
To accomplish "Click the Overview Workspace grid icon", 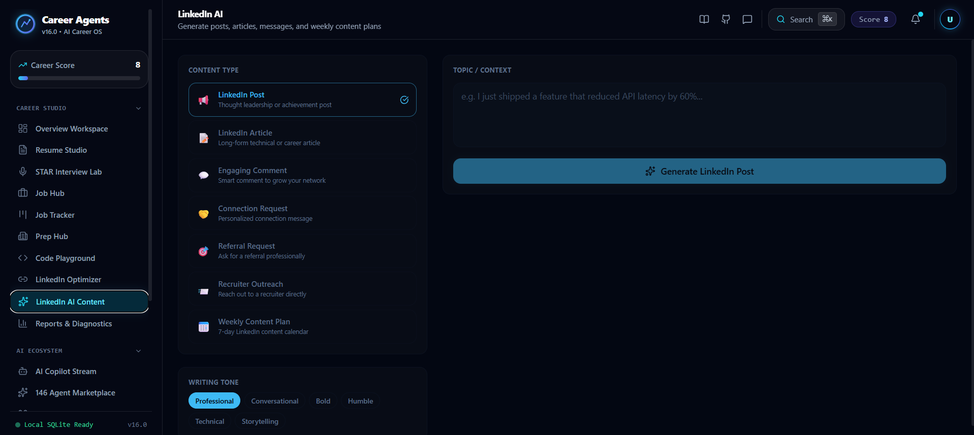I will pos(23,128).
